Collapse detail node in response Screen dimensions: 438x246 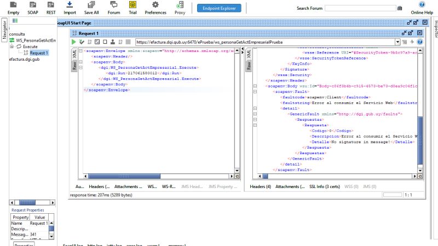[255, 108]
